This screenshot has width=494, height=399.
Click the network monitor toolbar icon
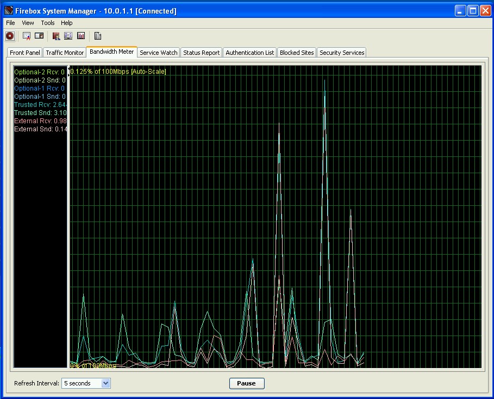pyautogui.click(x=68, y=36)
